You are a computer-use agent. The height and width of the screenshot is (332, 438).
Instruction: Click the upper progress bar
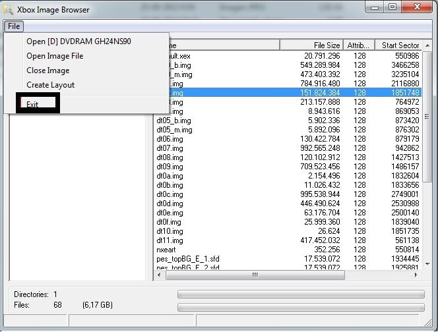pos(301,294)
